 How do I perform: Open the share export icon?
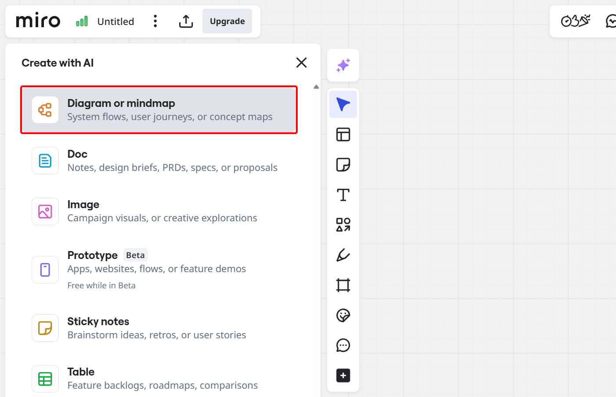click(x=186, y=21)
